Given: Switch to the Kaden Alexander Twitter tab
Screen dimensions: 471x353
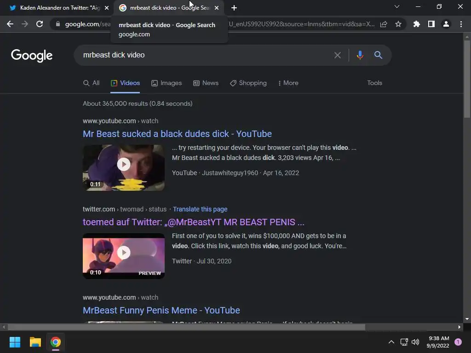Looking at the screenshot, I should coord(57,8).
